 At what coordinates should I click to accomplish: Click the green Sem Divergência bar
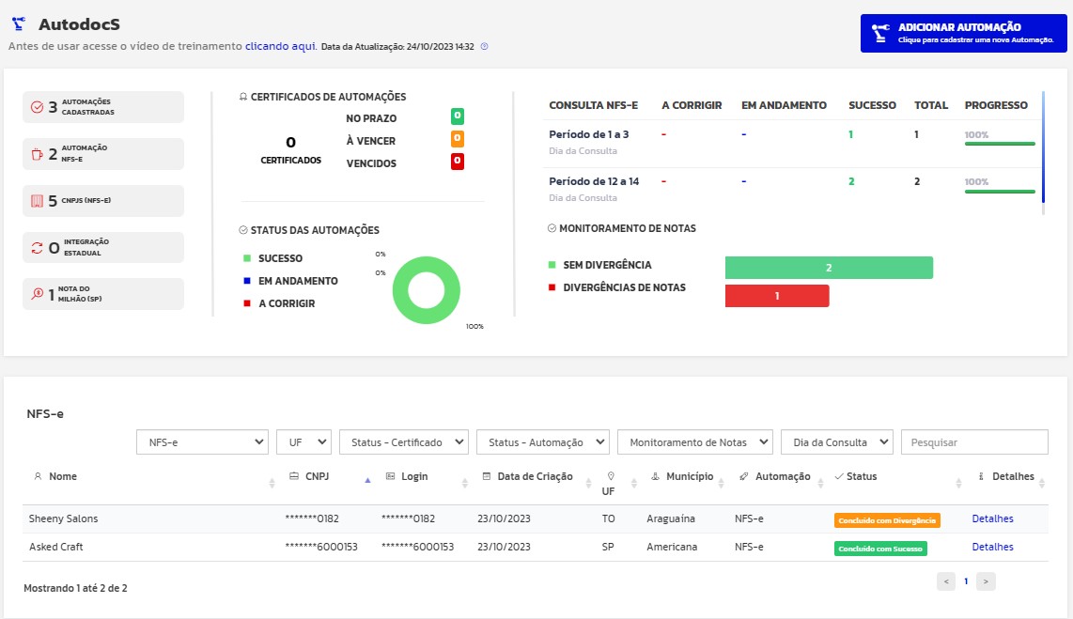click(x=829, y=268)
